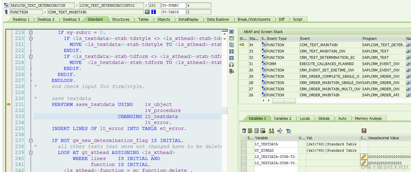Screen dimensions: 411x172
Task: Click the blue info icon in header
Action: pyautogui.click(x=154, y=12)
